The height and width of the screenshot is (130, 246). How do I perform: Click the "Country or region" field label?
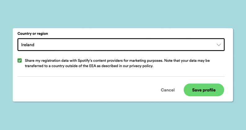click(33, 33)
